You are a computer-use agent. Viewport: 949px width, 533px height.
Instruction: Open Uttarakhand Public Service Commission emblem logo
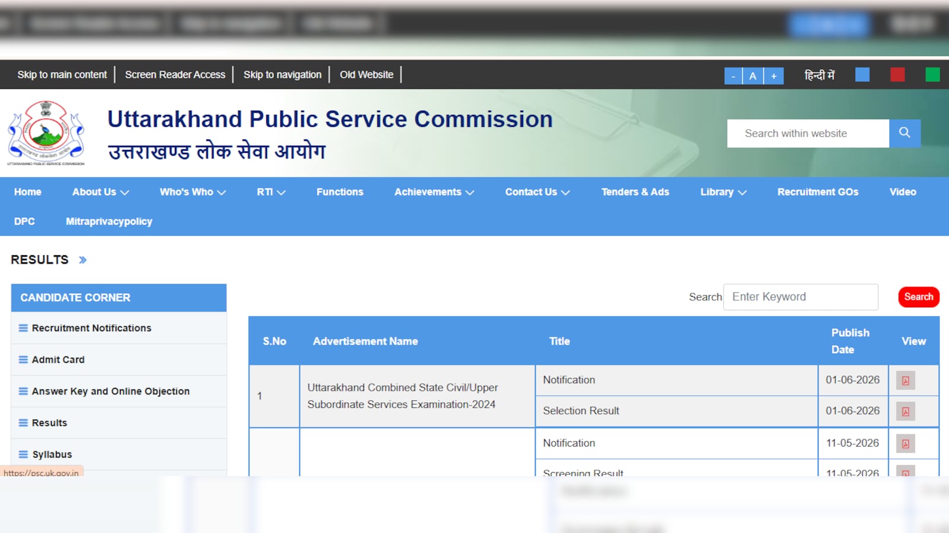click(46, 133)
